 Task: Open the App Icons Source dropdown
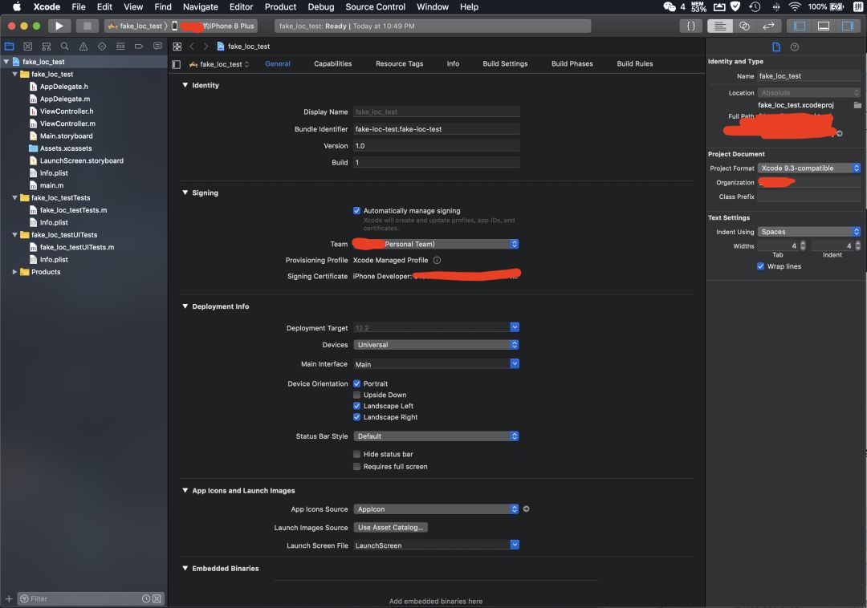436,509
